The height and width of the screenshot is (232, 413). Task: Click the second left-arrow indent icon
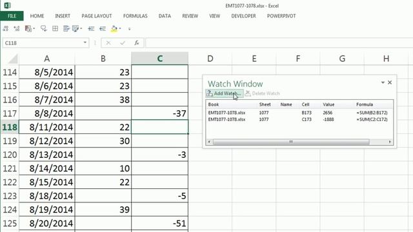[103, 28]
